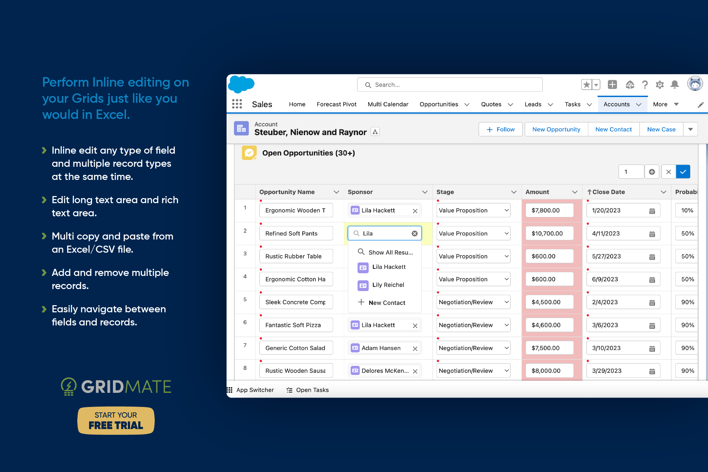Switch to the Forecast Pivot tab

(336, 104)
